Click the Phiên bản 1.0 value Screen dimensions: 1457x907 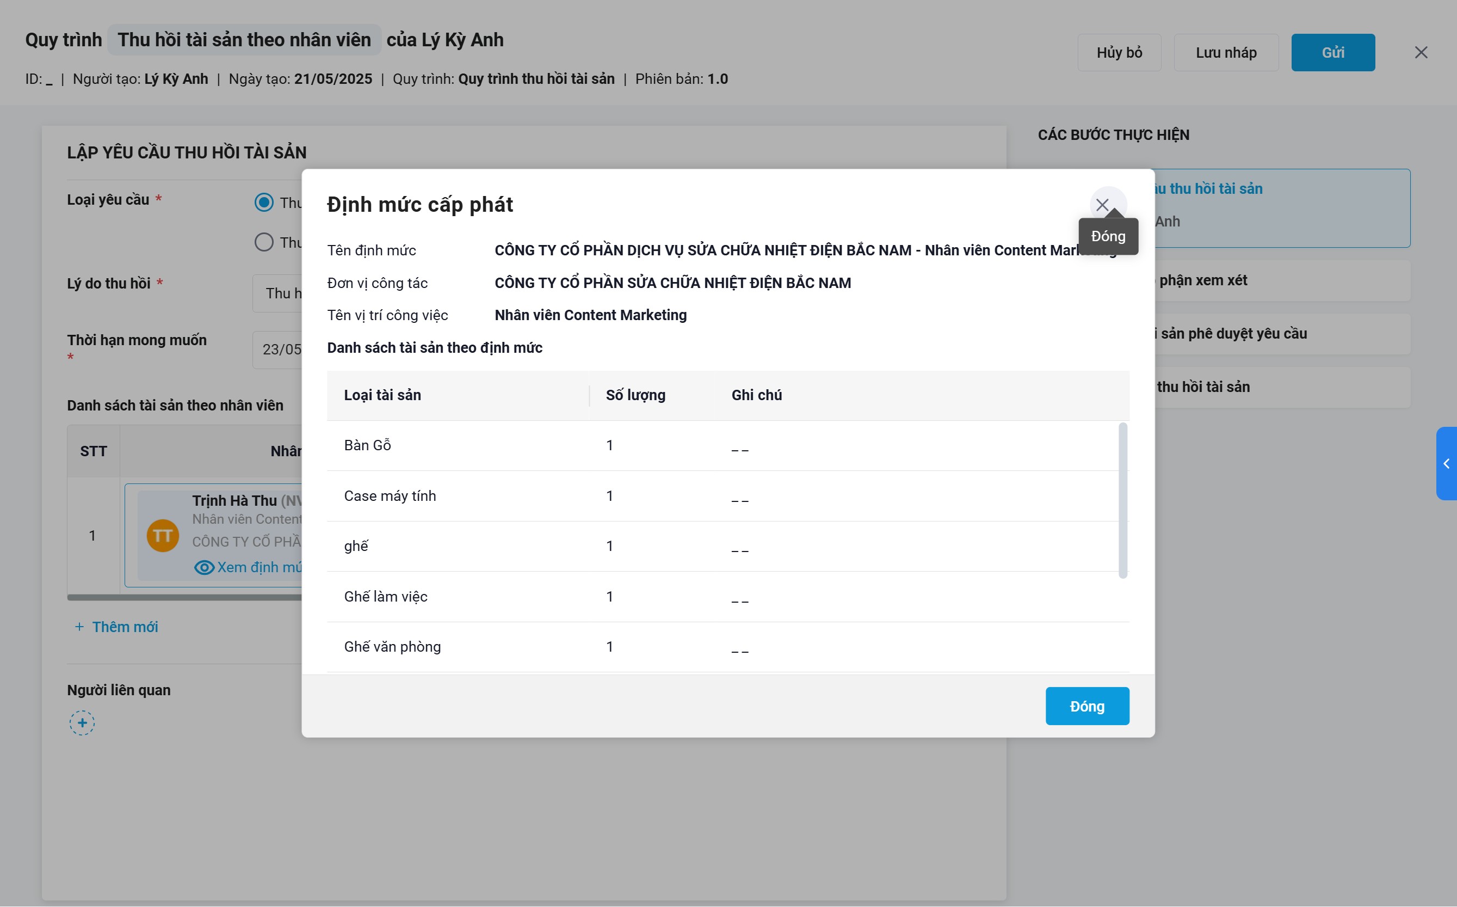[718, 79]
